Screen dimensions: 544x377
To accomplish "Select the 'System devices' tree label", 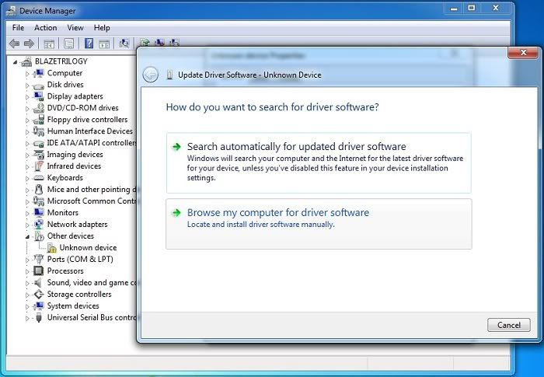I will coord(73,305).
